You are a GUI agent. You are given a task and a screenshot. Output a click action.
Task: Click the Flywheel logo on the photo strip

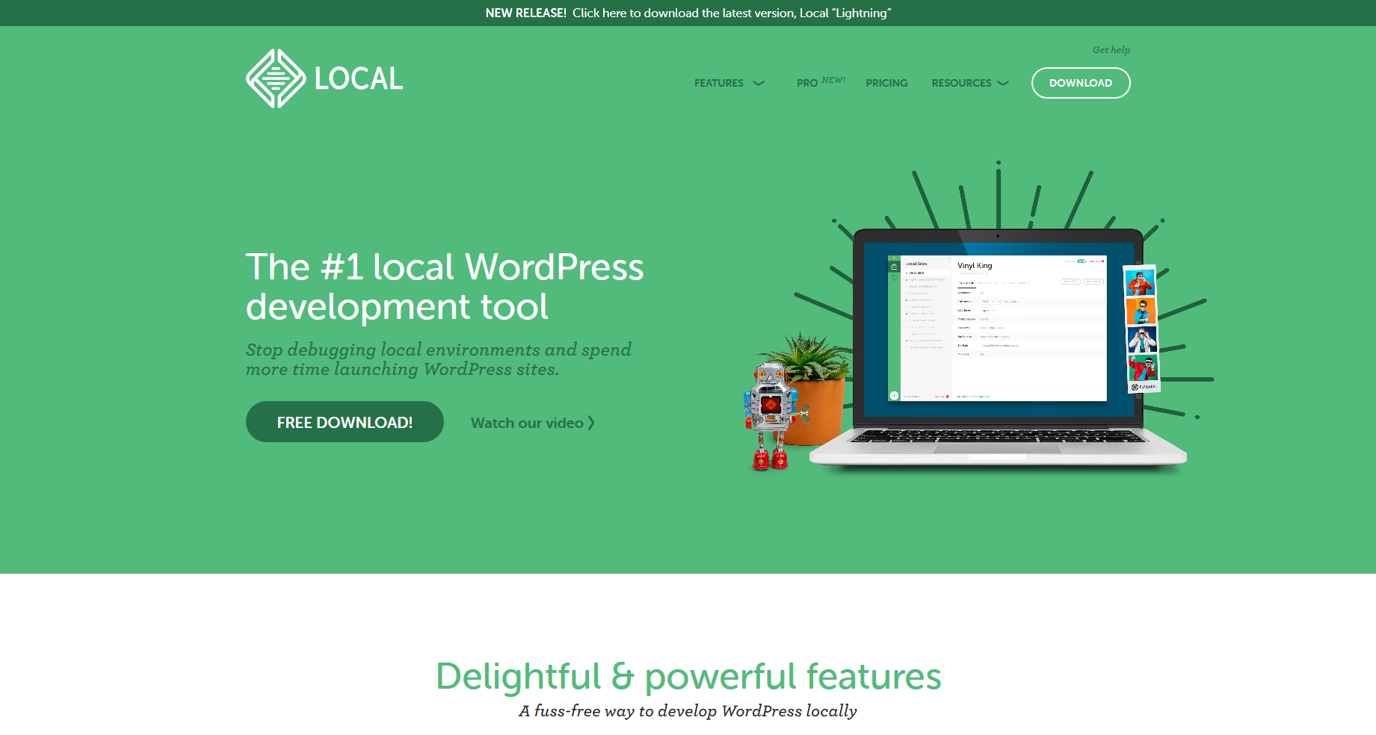[x=1143, y=387]
